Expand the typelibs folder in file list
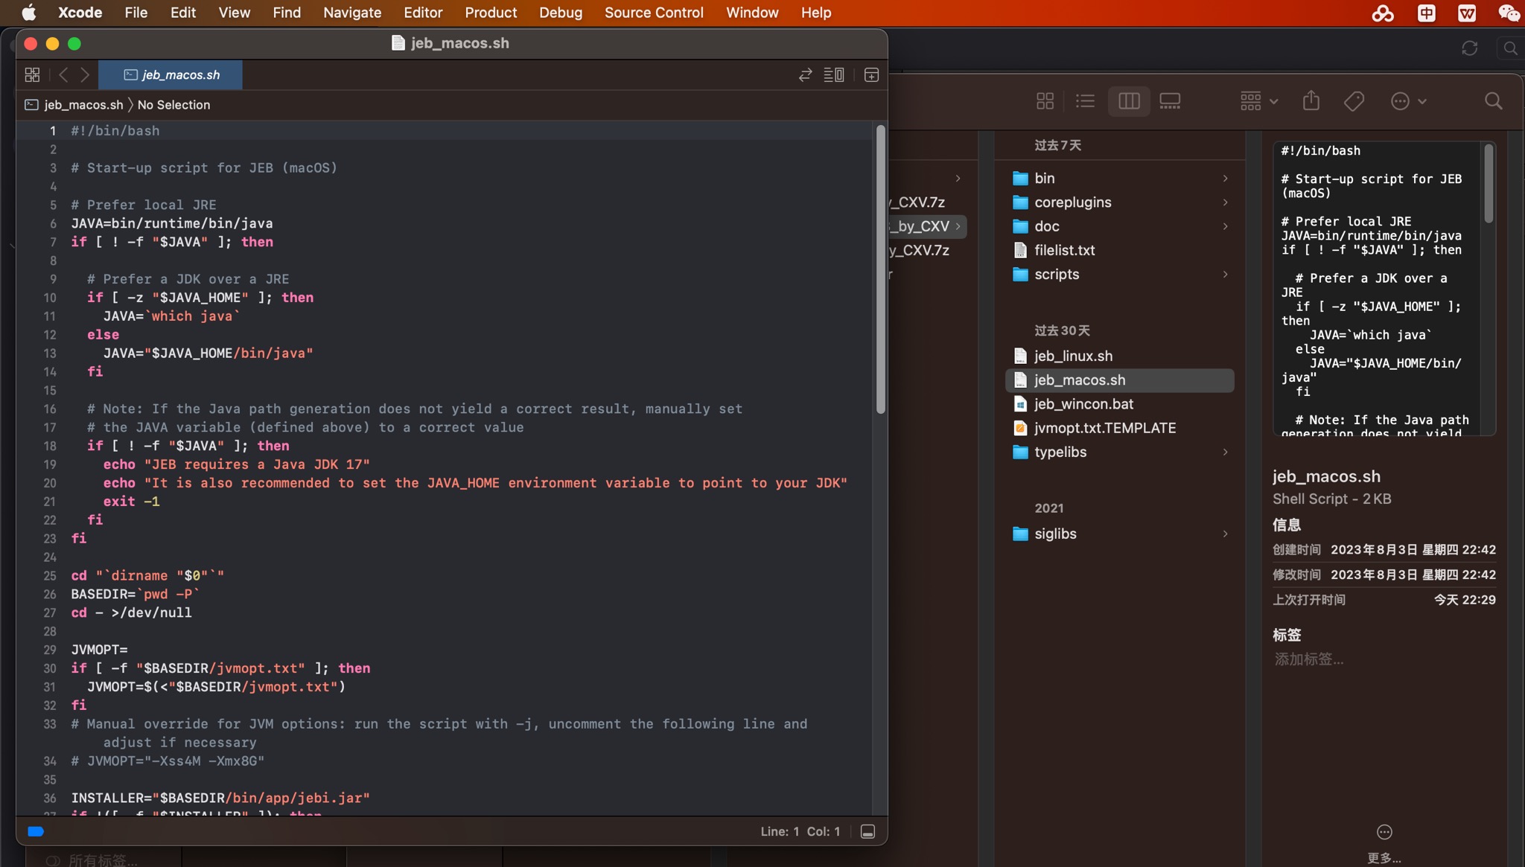 pyautogui.click(x=1226, y=452)
